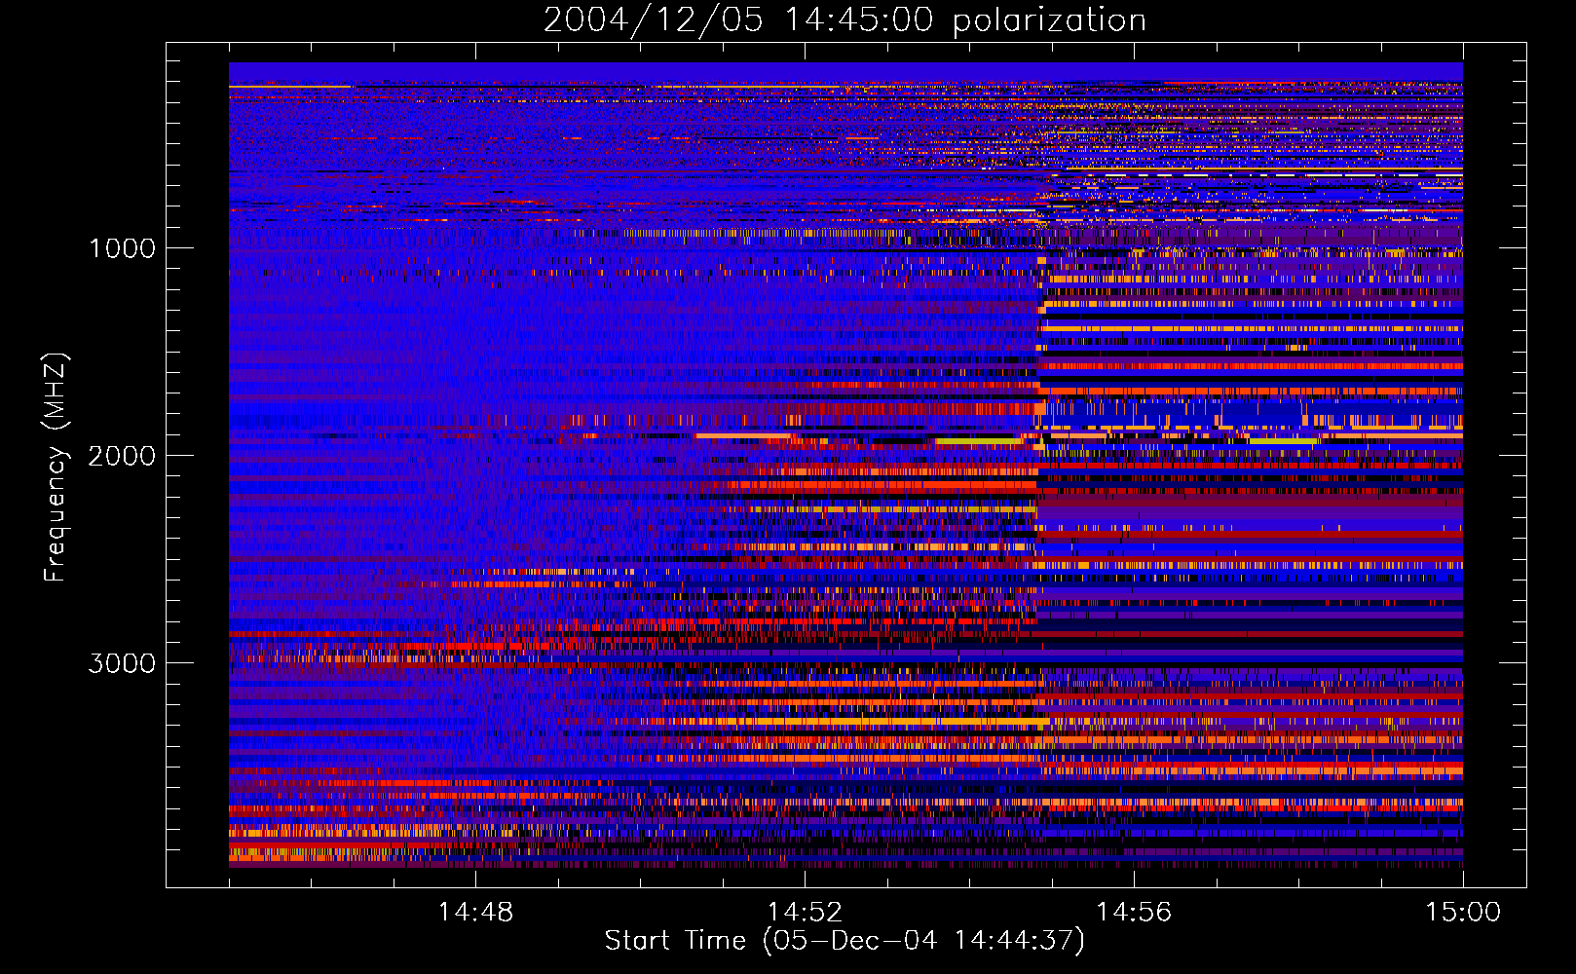1576x974 pixels.
Task: Click the 3000 frequency tick label
Action: click(x=122, y=663)
